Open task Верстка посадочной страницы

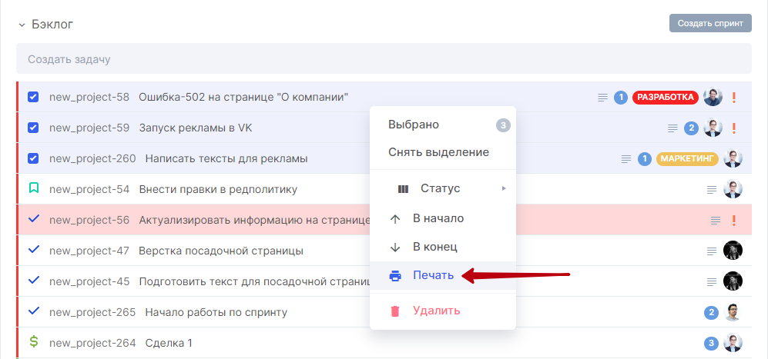coord(221,251)
